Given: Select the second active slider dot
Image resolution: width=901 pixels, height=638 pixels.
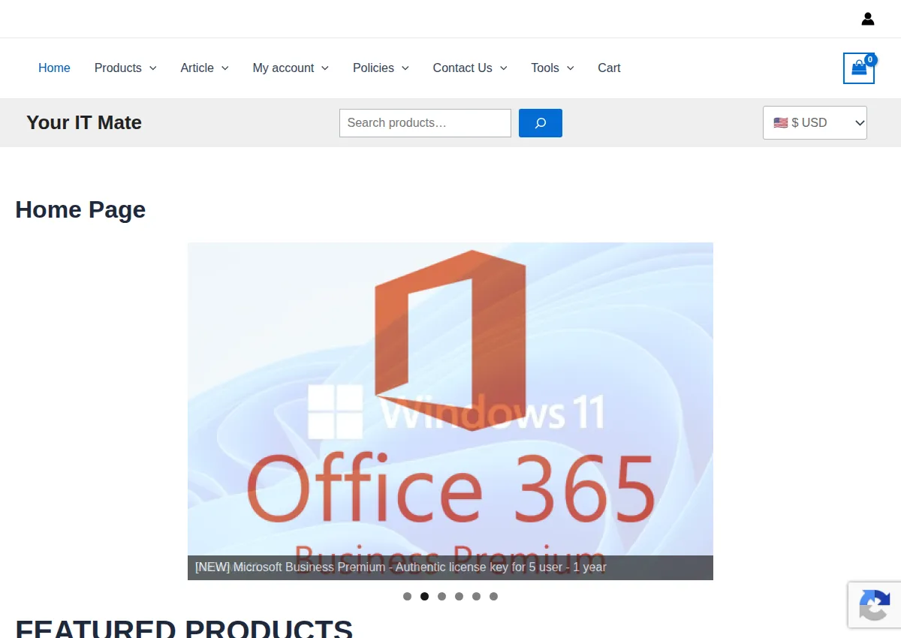Looking at the screenshot, I should pyautogui.click(x=424, y=597).
